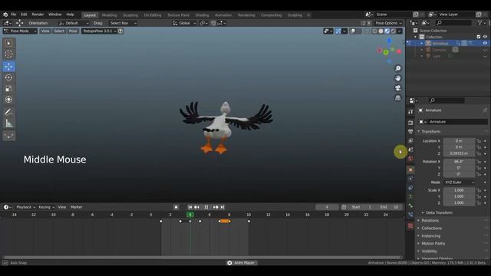Screen dimensions: 491x276
Task: Open the Pose menu in viewport header
Action: pos(73,31)
